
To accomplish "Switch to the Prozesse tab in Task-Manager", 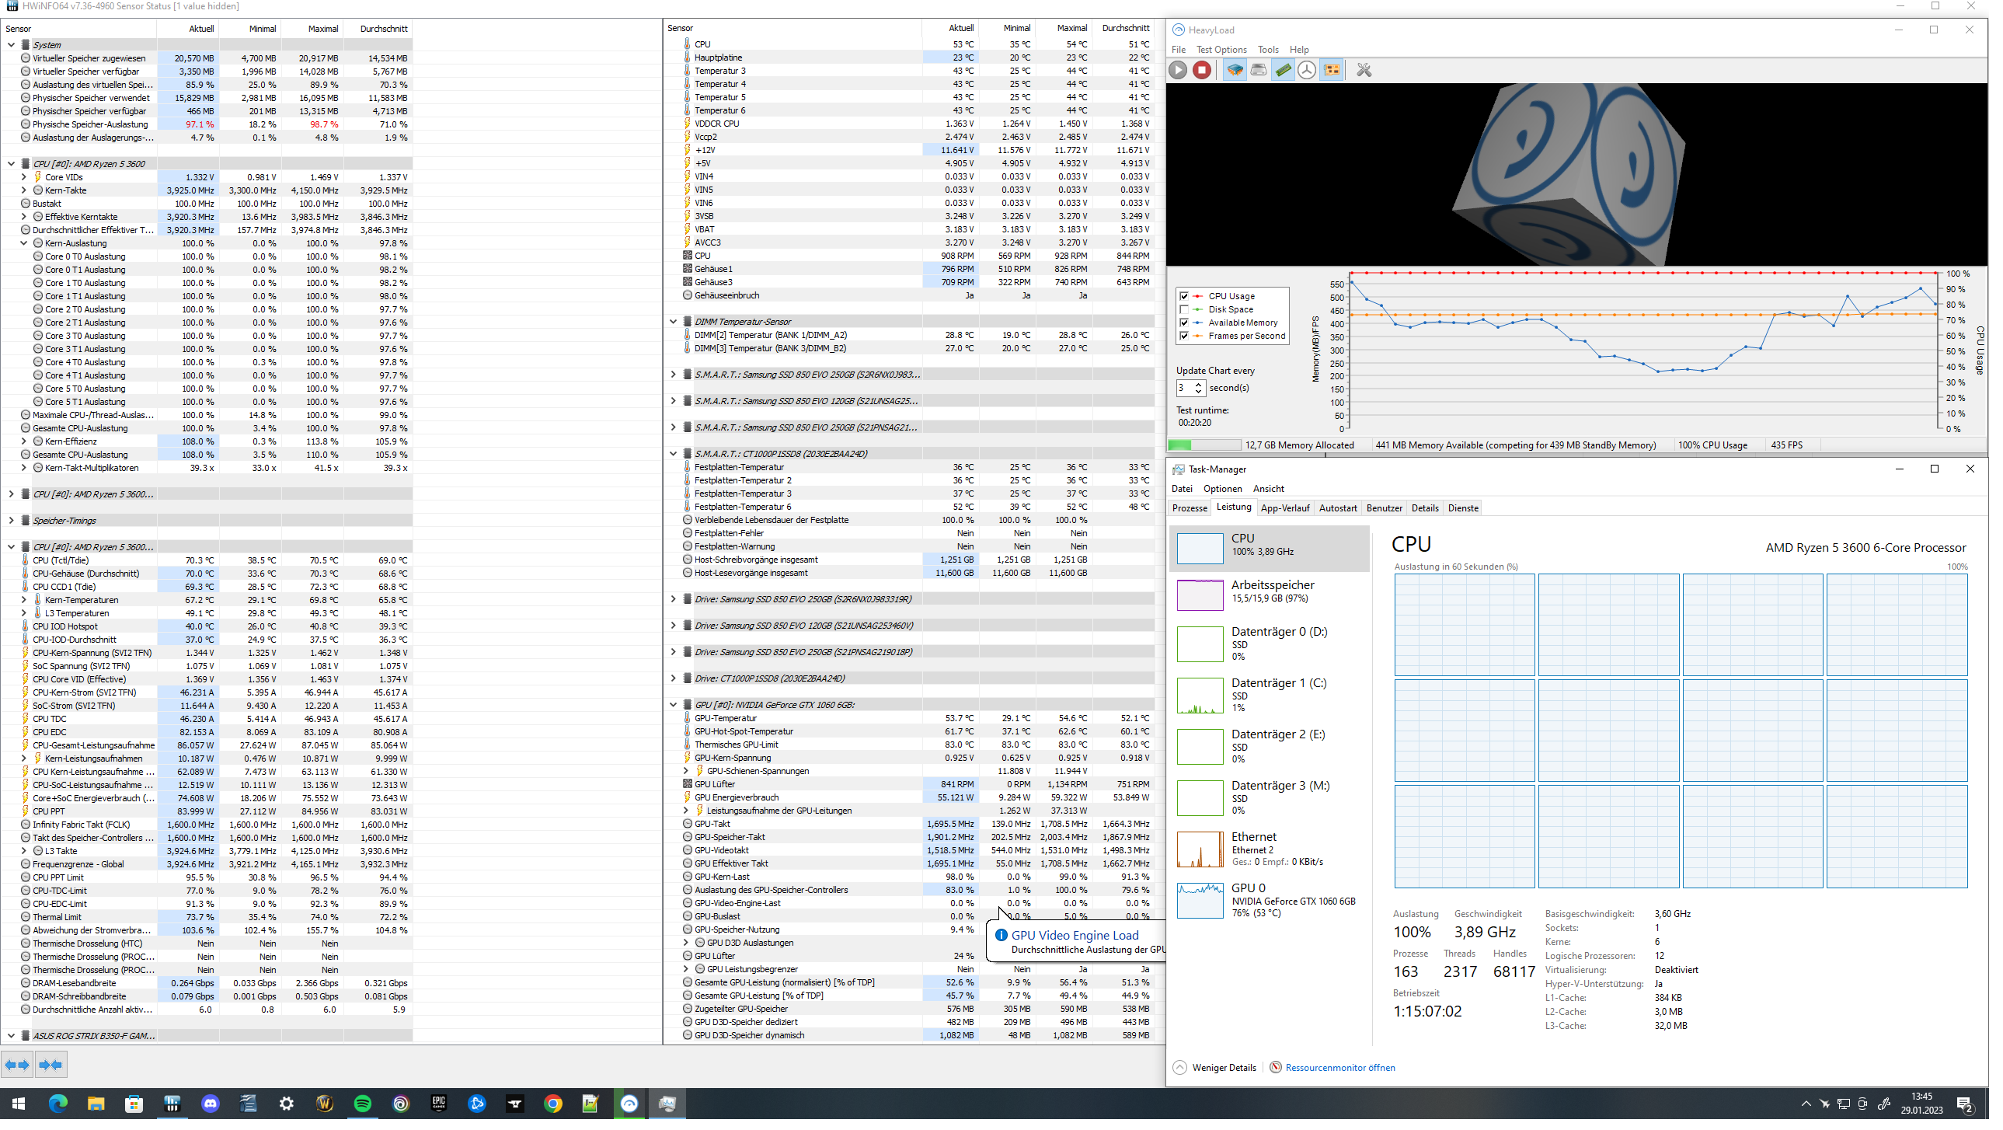I will 1189,507.
